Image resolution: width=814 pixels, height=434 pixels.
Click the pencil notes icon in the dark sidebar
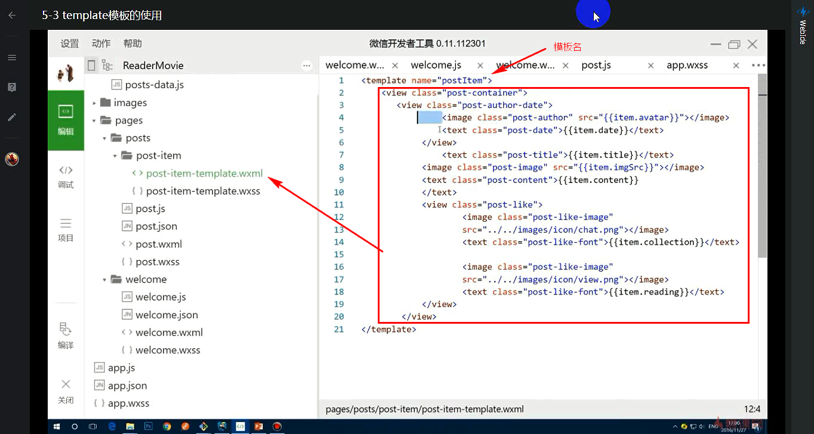click(11, 117)
